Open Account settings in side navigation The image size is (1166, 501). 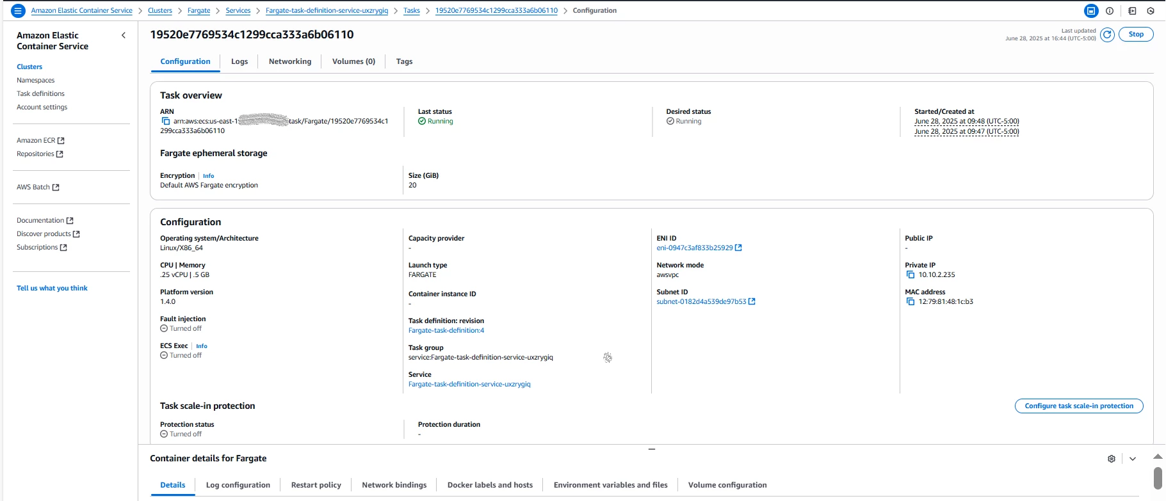42,107
